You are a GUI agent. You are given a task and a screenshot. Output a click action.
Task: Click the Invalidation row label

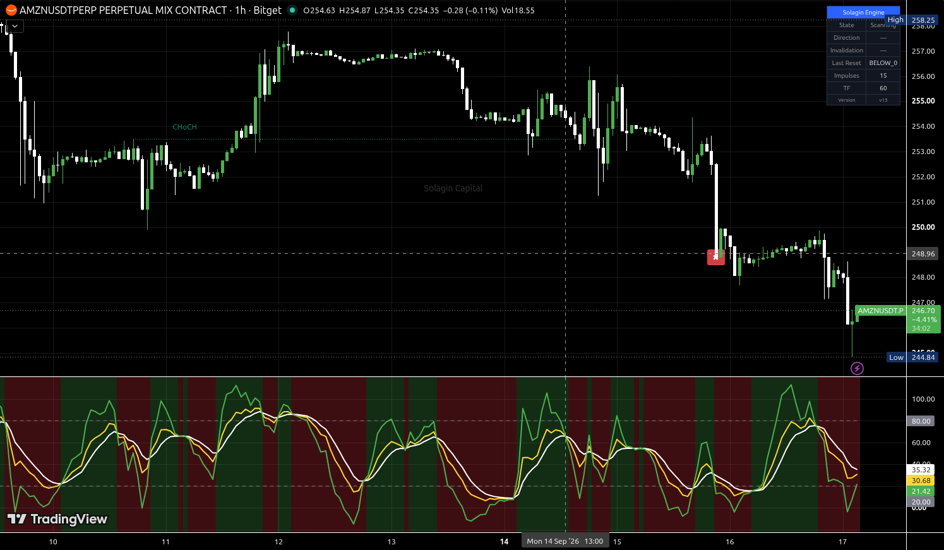click(847, 51)
